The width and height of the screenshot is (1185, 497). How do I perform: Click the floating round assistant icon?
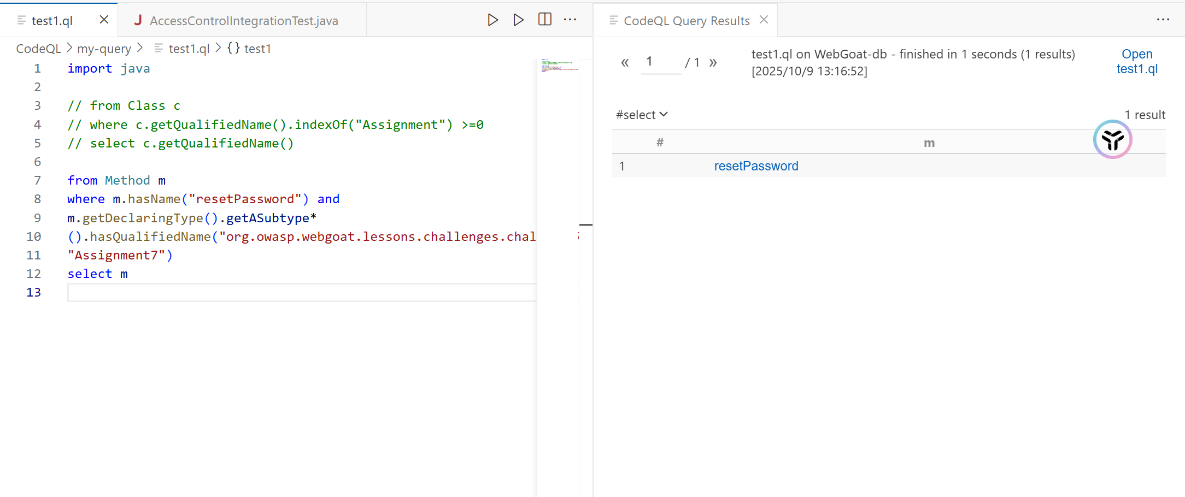coord(1112,140)
